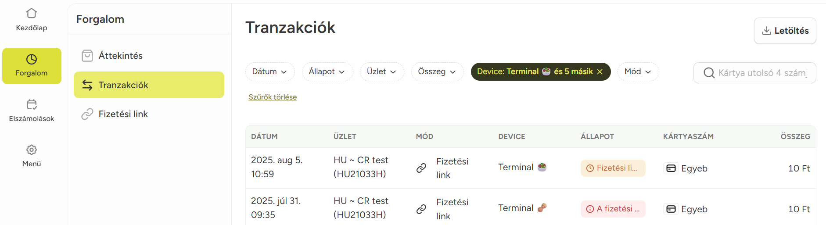Open the Menü gear icon
The image size is (826, 225).
(x=32, y=150)
